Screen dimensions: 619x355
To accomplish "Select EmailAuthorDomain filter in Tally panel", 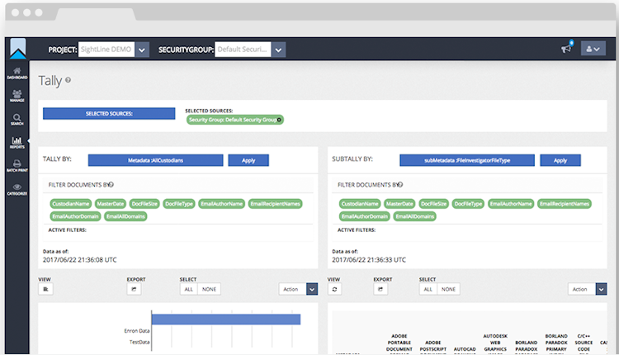I will click(x=75, y=216).
